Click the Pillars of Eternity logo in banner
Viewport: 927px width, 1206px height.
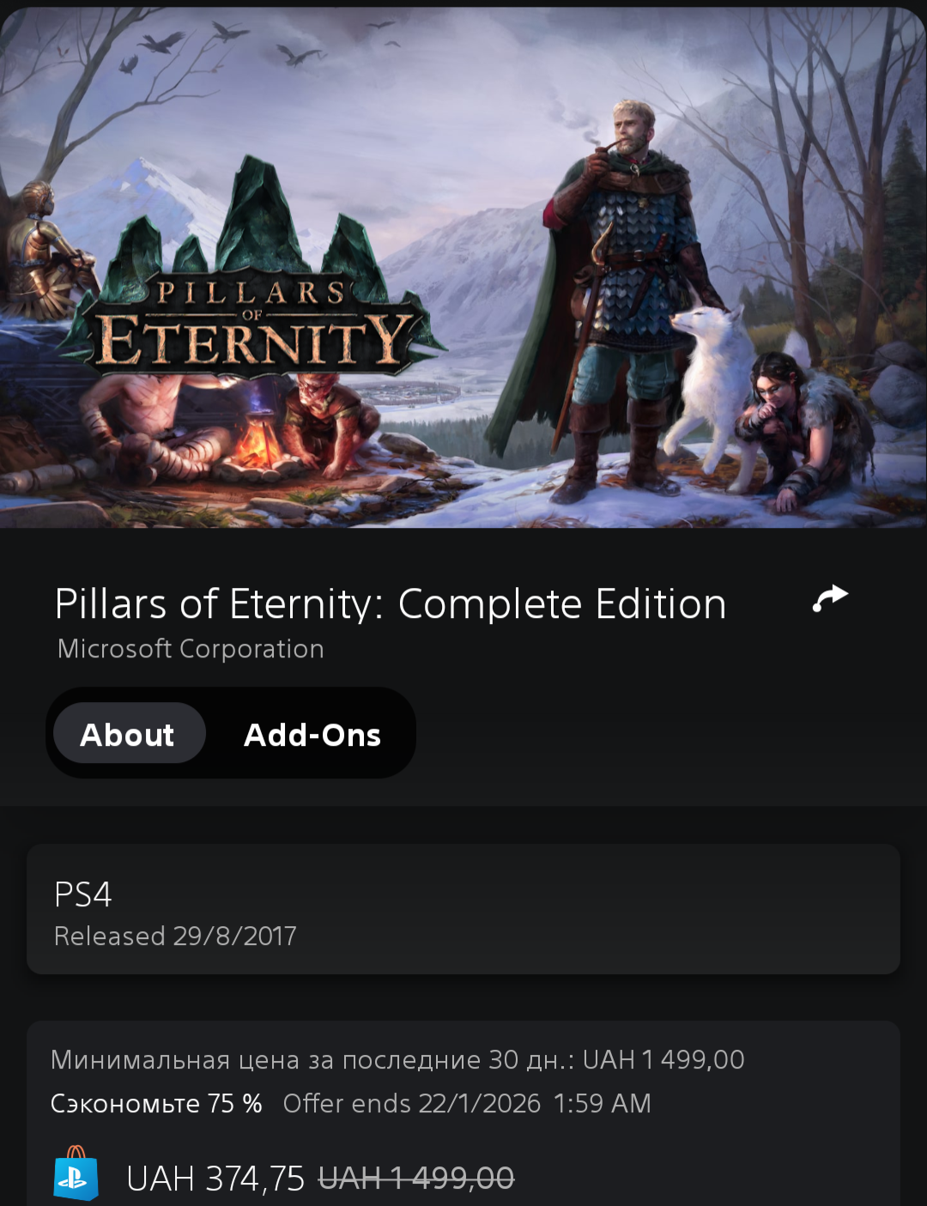tap(251, 273)
